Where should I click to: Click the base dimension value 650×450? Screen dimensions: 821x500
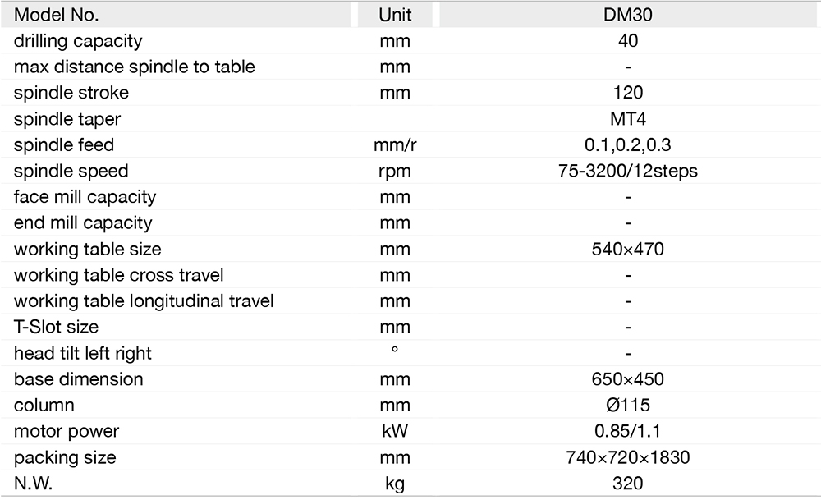click(627, 379)
